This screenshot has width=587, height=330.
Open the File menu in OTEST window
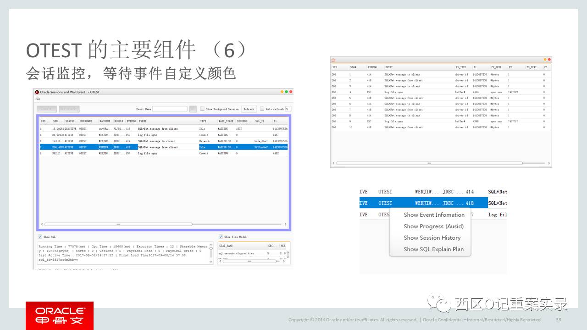click(x=38, y=99)
